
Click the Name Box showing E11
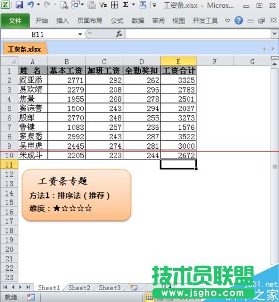[38, 35]
